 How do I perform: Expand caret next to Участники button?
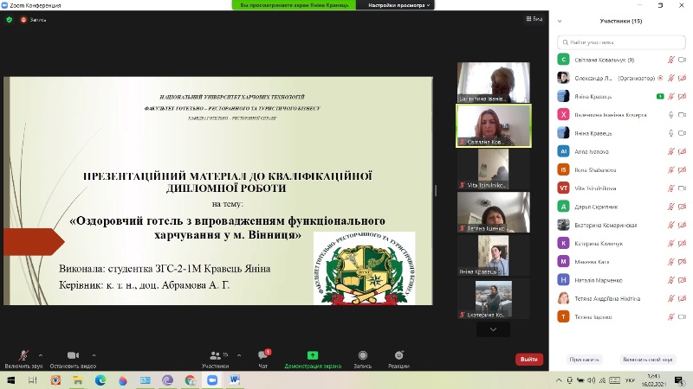pyautogui.click(x=239, y=355)
